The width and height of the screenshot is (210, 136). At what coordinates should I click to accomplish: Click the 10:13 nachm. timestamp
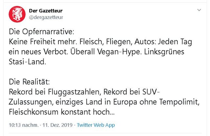24,125
